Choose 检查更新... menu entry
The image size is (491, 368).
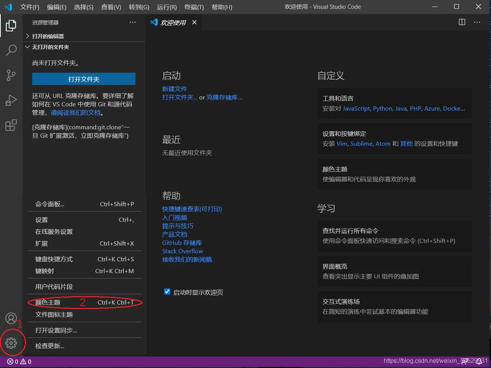click(85, 346)
